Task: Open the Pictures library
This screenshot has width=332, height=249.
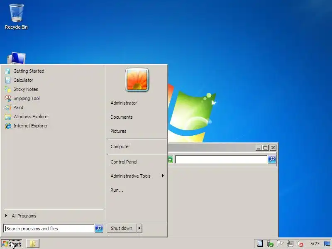Action: coord(118,131)
